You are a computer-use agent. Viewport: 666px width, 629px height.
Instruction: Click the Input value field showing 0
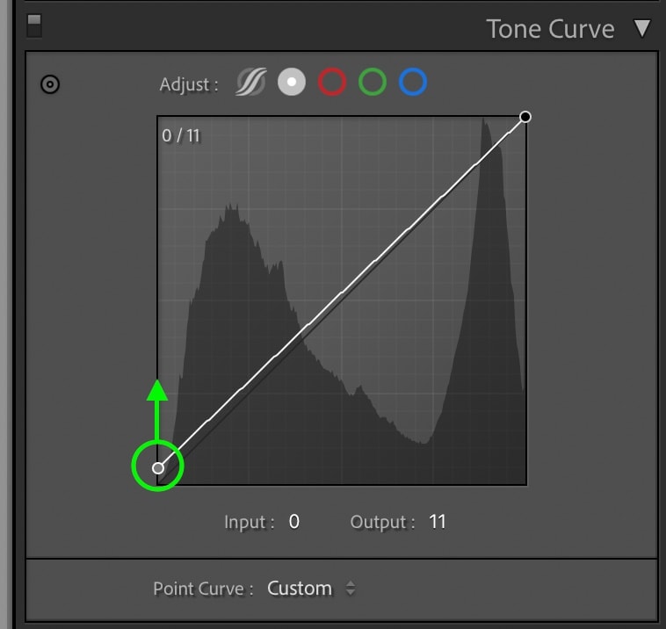(x=294, y=522)
